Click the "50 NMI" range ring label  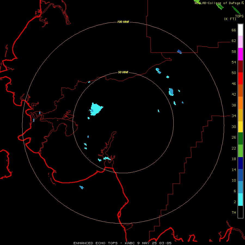pos(123,72)
